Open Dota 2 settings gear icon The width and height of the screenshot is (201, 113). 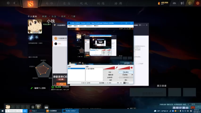pos(8,3)
